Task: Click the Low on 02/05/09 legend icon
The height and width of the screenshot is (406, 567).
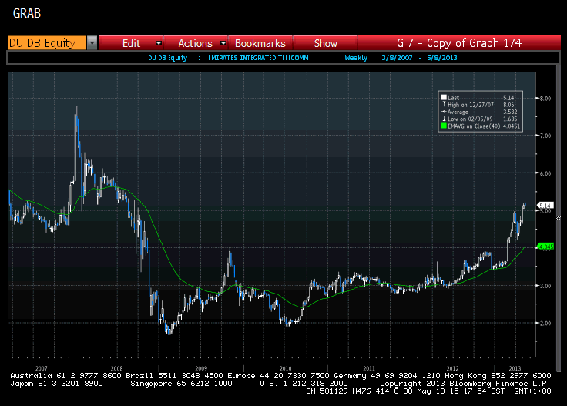Action: tap(444, 118)
